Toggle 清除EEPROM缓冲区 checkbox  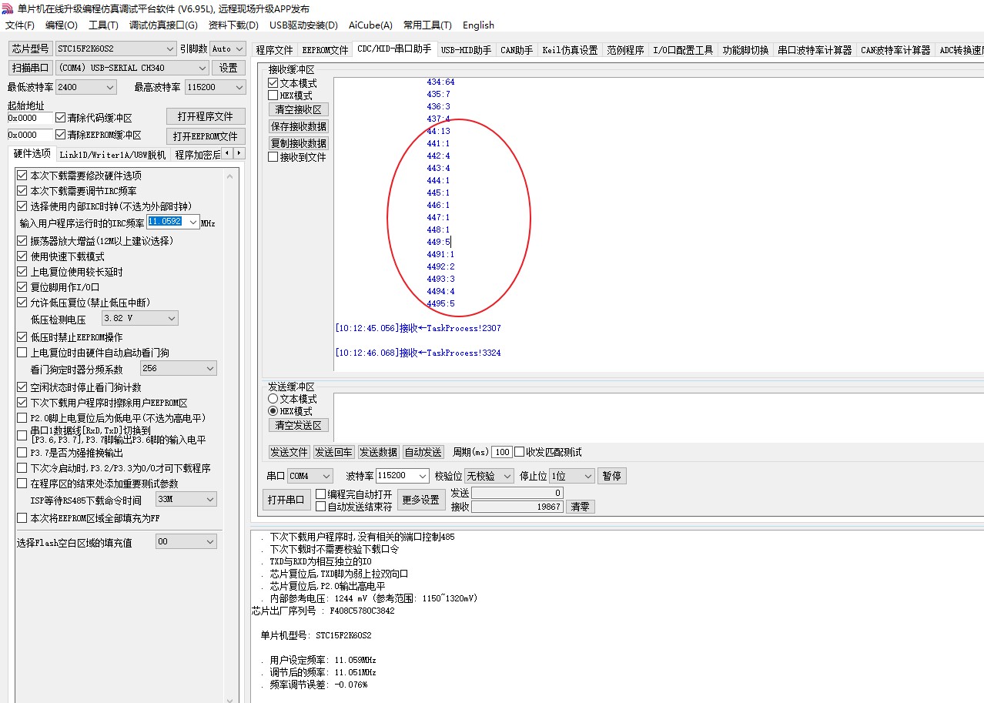pyautogui.click(x=61, y=135)
